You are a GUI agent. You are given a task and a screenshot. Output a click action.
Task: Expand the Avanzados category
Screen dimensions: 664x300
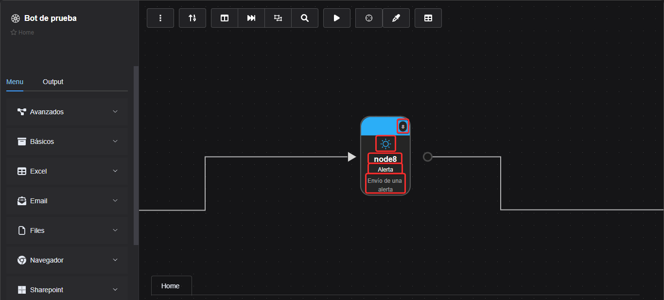(67, 112)
